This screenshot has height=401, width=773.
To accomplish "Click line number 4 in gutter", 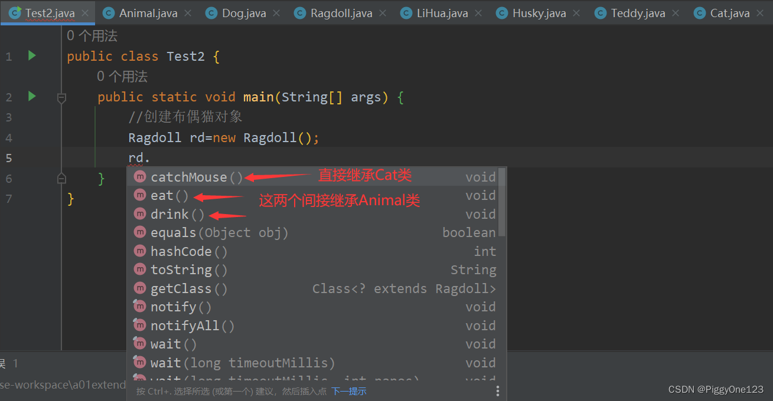I will 8,138.
